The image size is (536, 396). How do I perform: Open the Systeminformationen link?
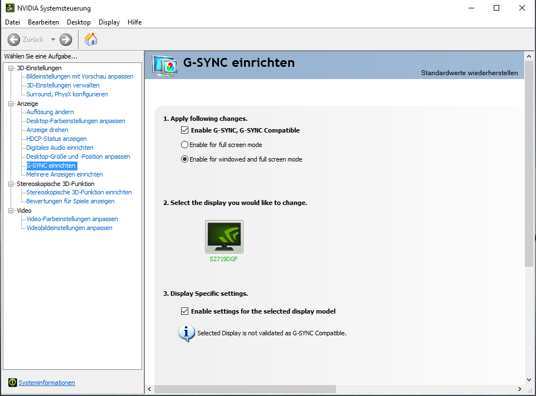[47, 383]
